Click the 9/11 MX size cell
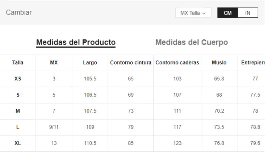 coord(54,127)
